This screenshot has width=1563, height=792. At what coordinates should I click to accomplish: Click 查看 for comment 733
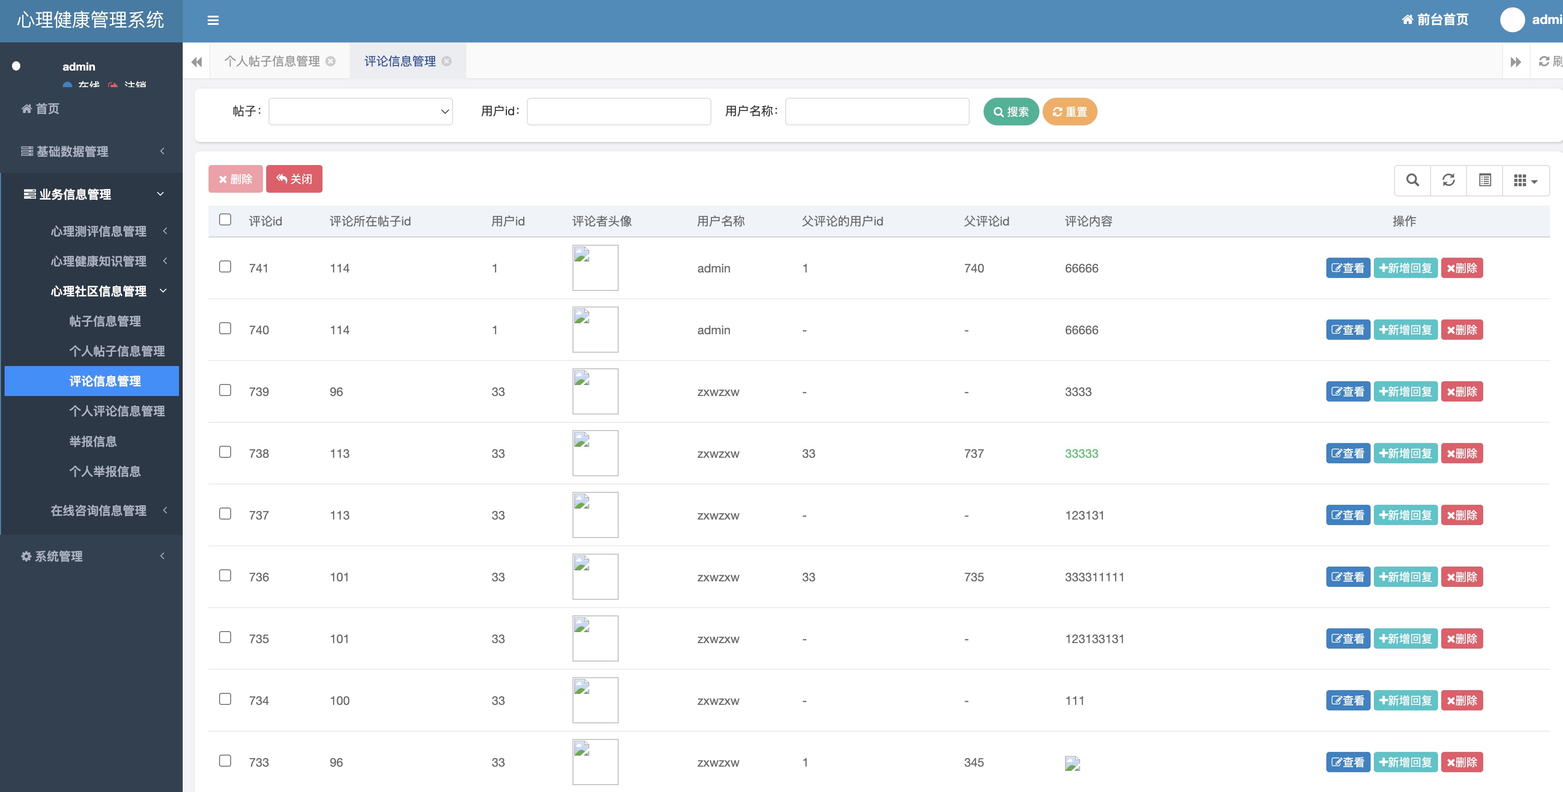tap(1348, 763)
